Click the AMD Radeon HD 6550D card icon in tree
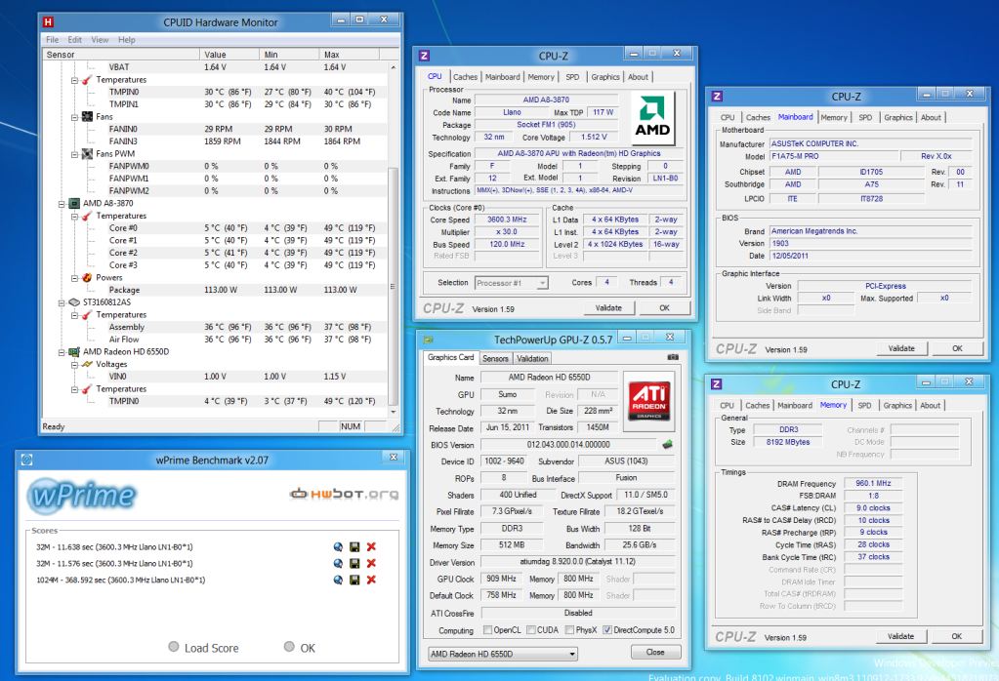The height and width of the screenshot is (681, 999). (x=74, y=352)
